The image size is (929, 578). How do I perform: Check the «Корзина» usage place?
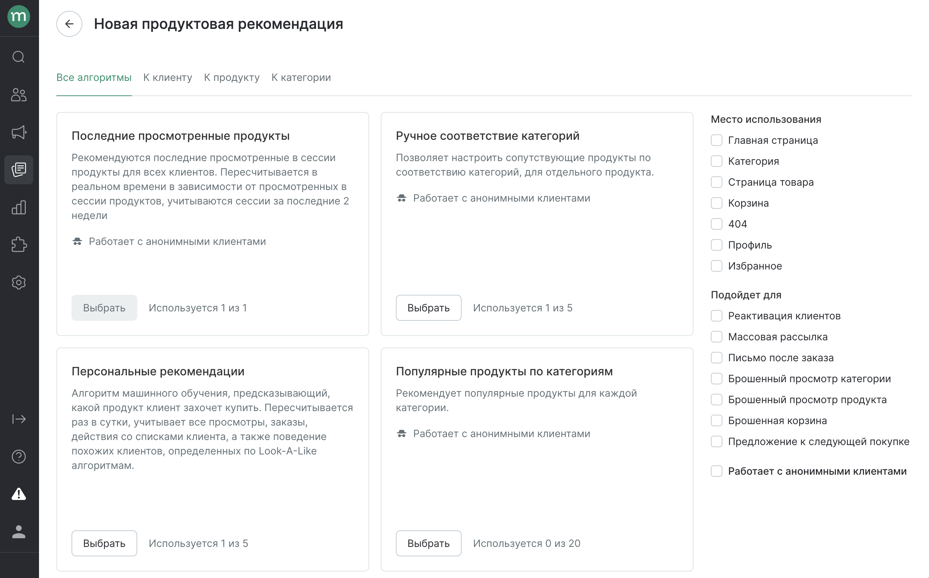pos(716,203)
